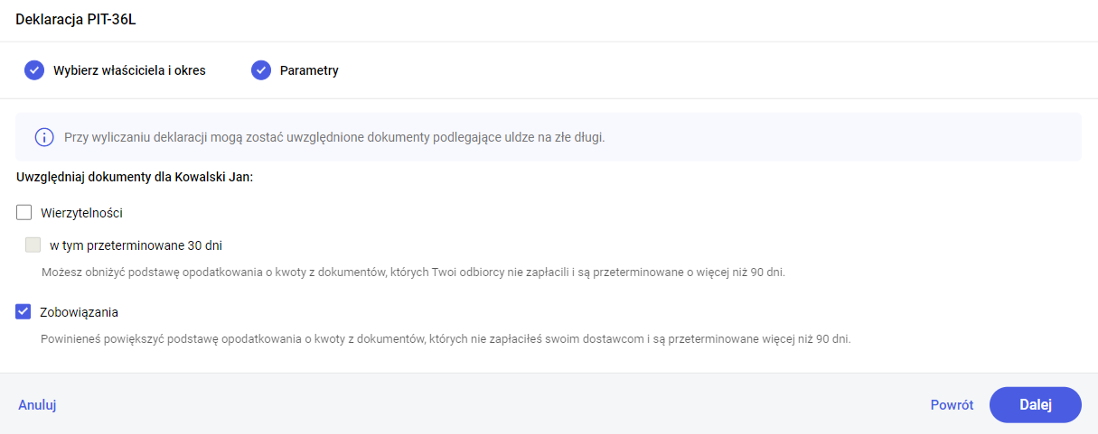Image resolution: width=1098 pixels, height=434 pixels.
Task: Select the Parametry step label
Action: click(309, 70)
